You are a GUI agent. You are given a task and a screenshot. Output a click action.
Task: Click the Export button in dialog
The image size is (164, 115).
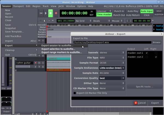click(155, 103)
